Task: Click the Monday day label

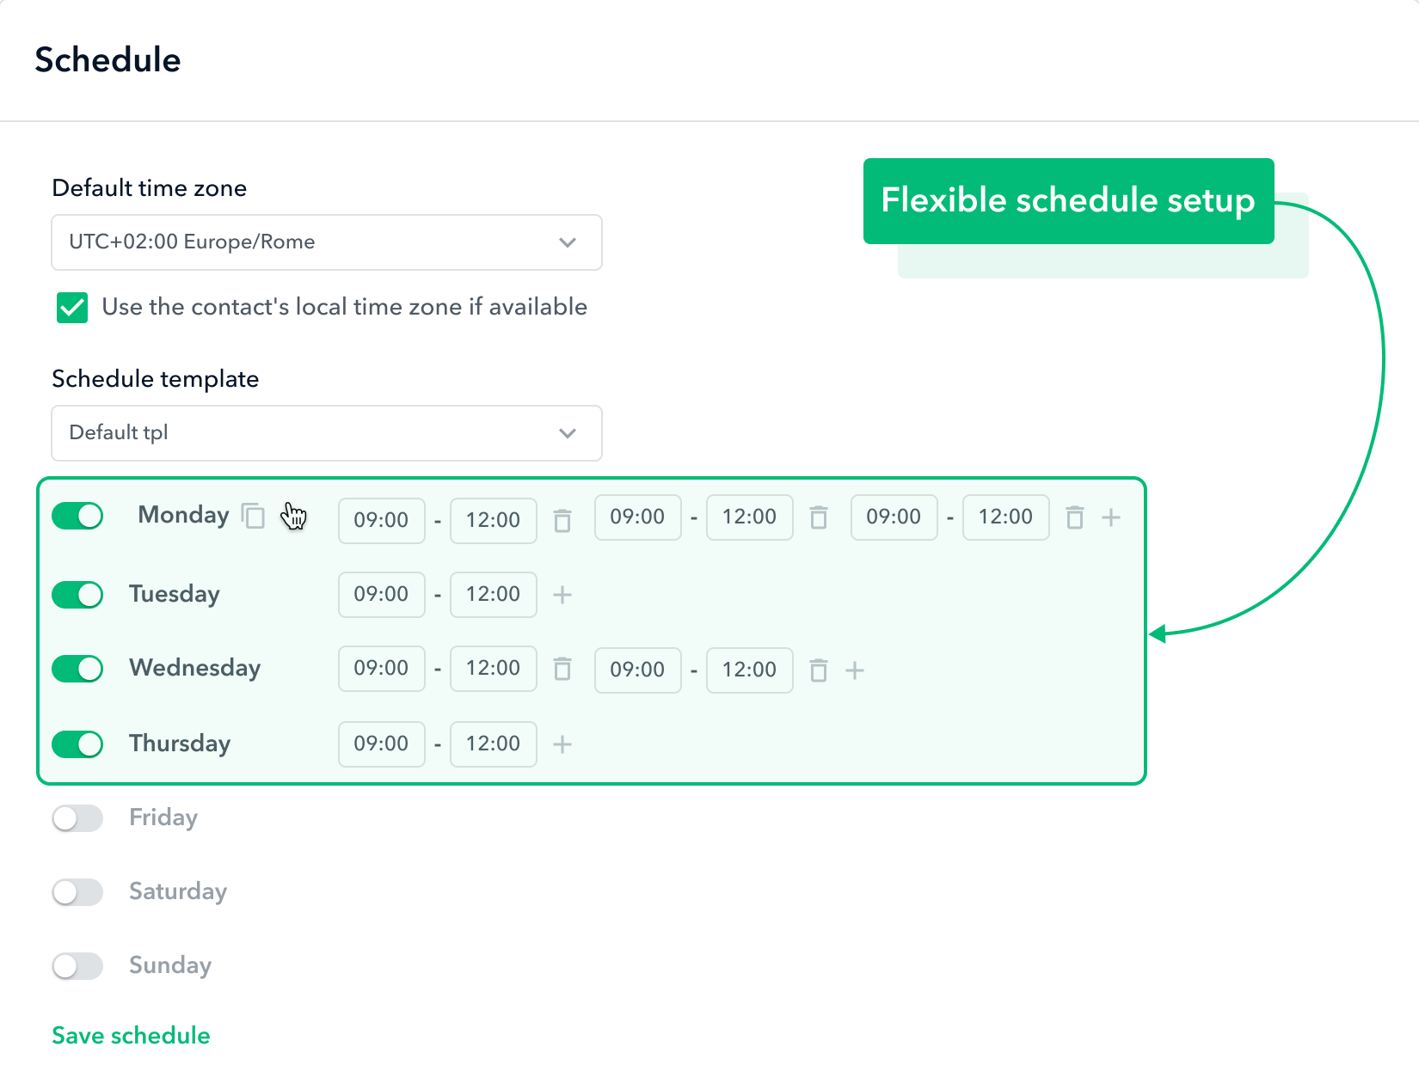Action: (183, 515)
